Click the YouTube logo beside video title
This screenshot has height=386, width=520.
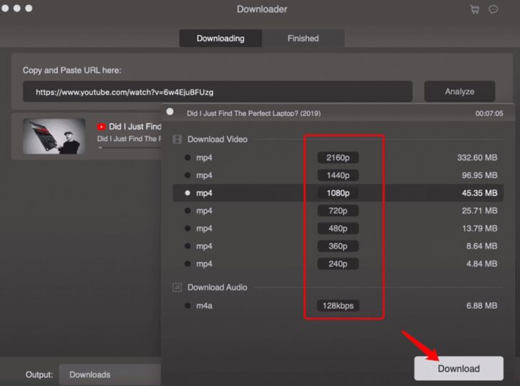(x=101, y=127)
